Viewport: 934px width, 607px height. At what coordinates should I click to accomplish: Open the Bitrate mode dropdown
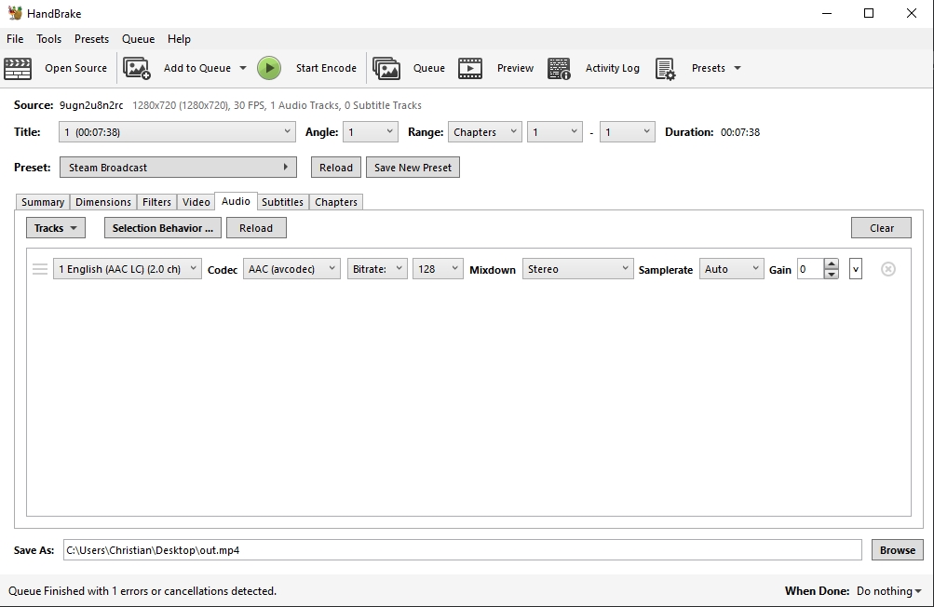point(378,269)
